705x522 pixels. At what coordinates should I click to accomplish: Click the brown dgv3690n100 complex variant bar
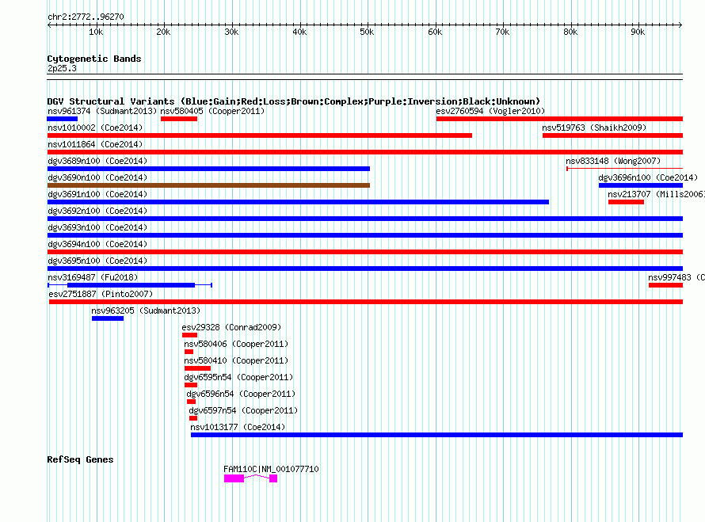coord(208,185)
